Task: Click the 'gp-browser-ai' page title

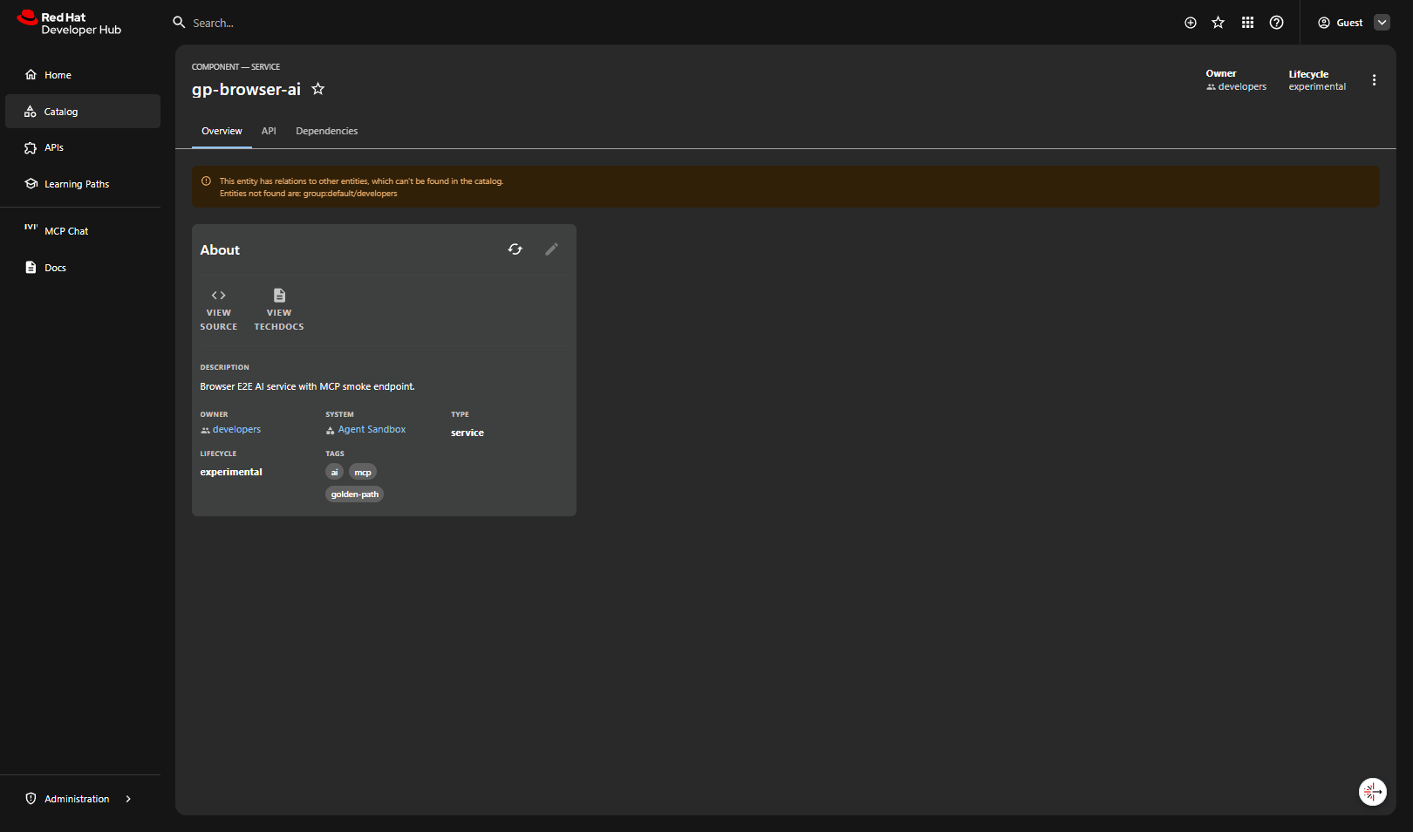Action: pos(246,89)
